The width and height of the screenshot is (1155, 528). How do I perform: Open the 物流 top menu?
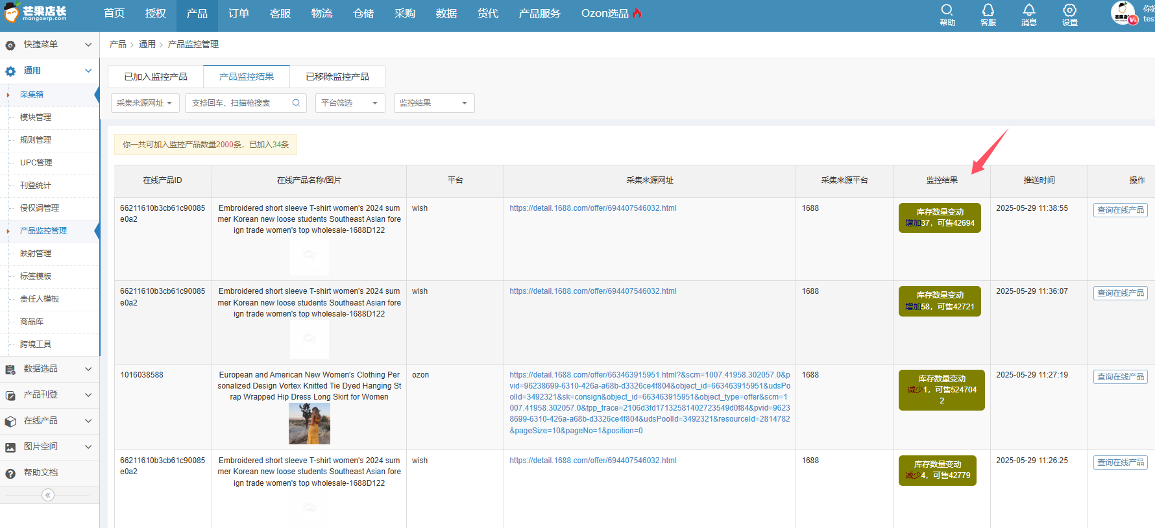(322, 14)
